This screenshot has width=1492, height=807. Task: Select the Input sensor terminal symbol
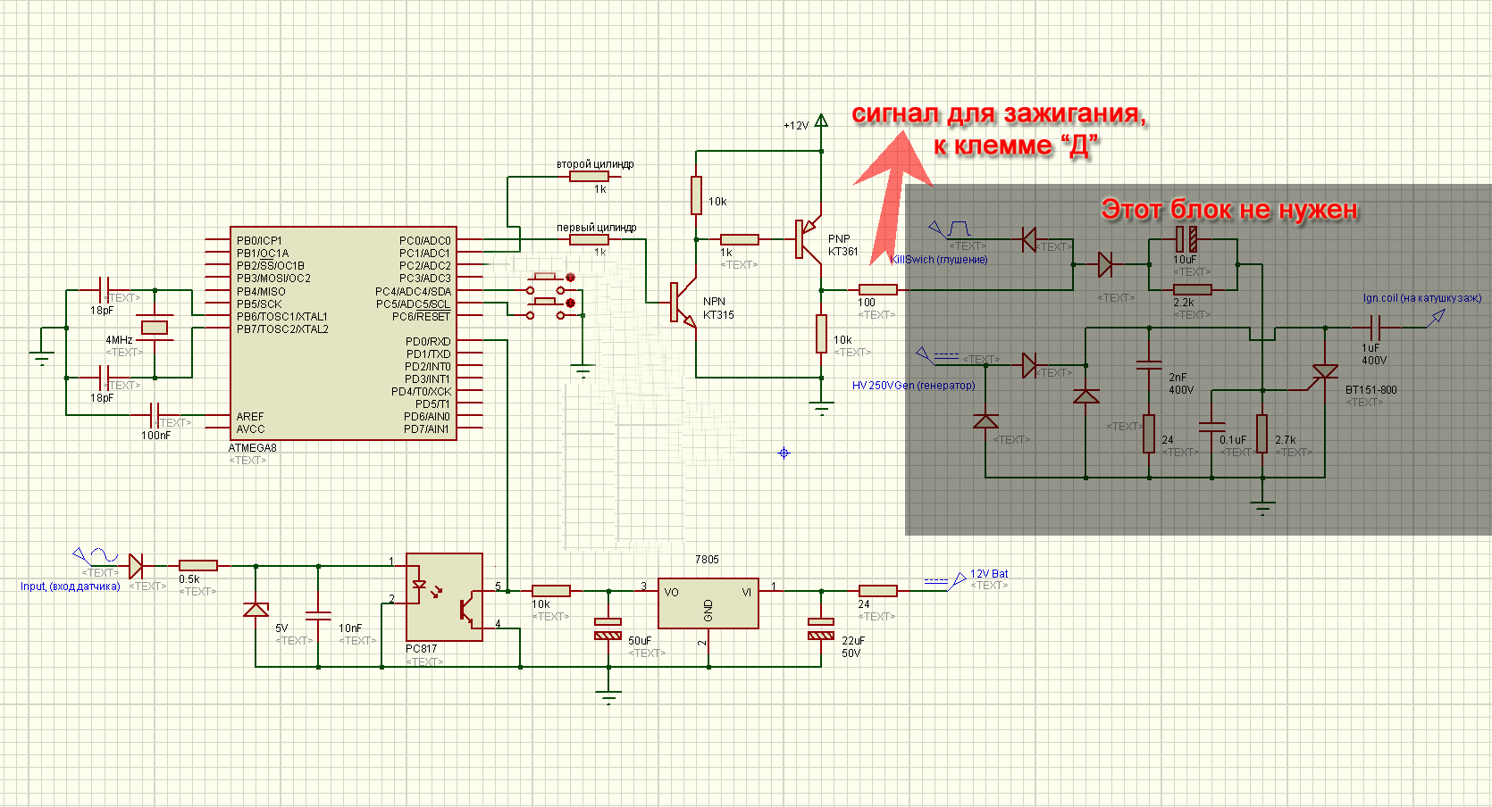tap(94, 556)
